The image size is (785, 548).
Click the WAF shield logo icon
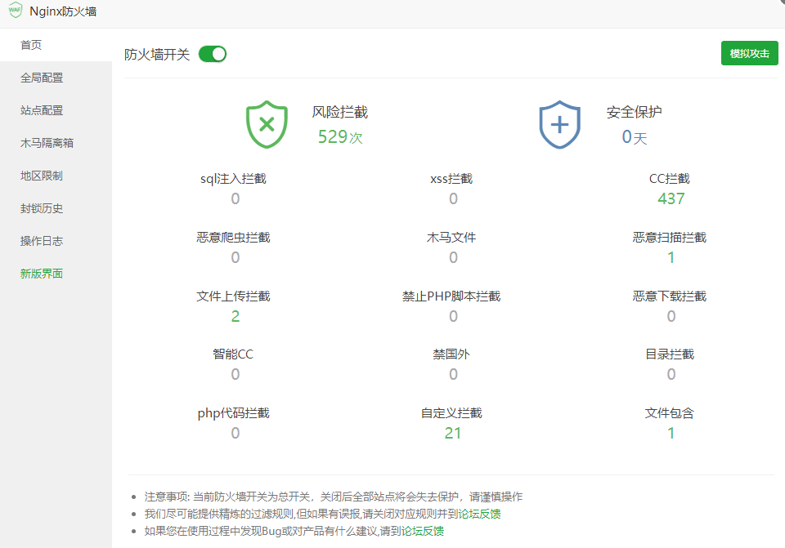coord(15,11)
